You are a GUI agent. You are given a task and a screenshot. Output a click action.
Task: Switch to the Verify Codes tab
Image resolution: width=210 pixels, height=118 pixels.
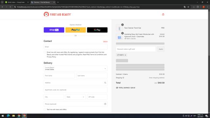(16, 2)
